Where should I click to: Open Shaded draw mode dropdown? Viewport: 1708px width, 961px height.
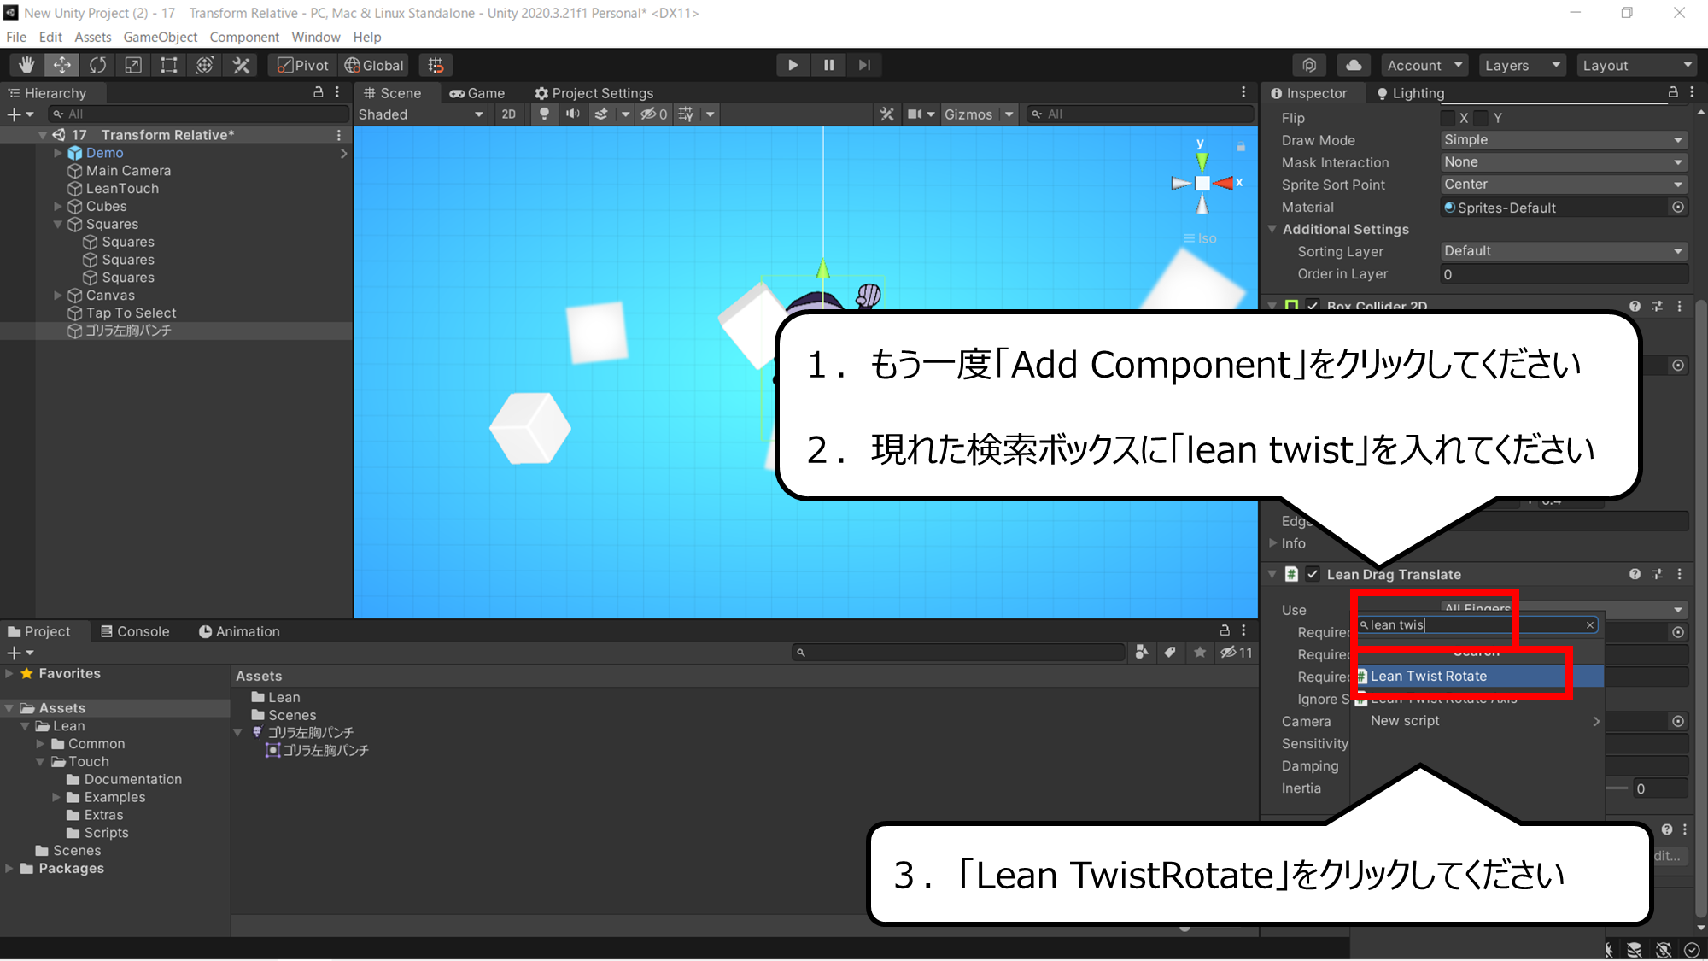(421, 114)
